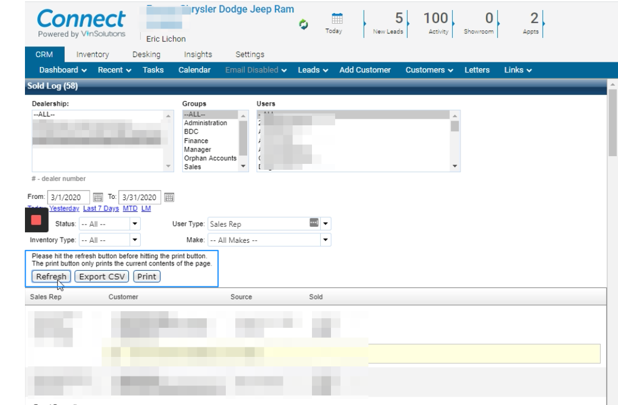Click the Showroom counter

click(x=478, y=24)
